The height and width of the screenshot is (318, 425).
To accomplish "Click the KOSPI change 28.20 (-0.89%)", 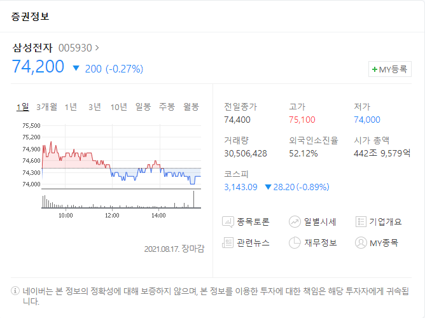I will tap(301, 187).
